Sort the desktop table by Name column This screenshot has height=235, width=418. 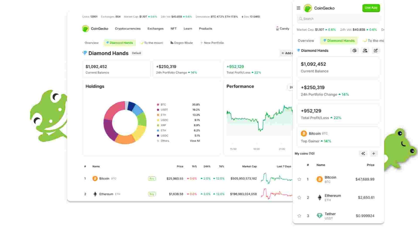point(96,166)
